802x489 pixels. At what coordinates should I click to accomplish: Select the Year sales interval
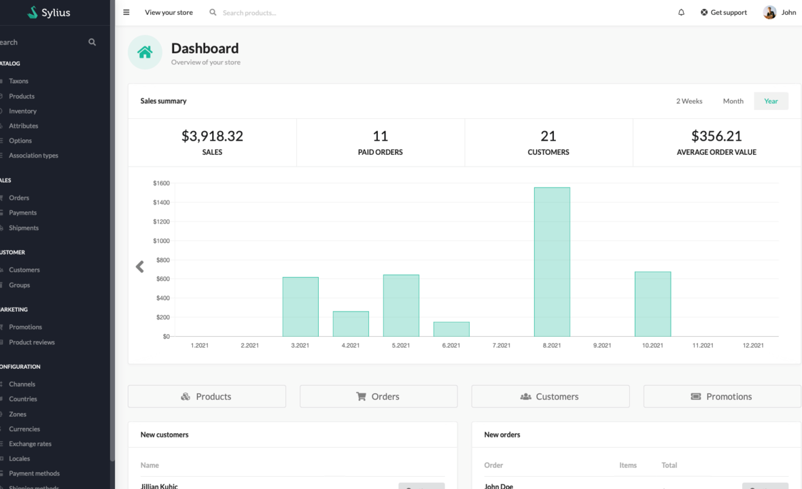pyautogui.click(x=771, y=101)
